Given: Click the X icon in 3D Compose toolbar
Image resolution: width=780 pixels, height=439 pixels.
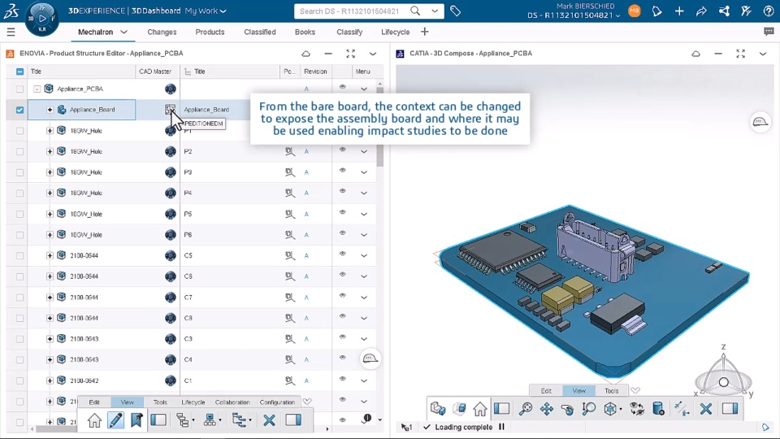Looking at the screenshot, I should click(705, 409).
